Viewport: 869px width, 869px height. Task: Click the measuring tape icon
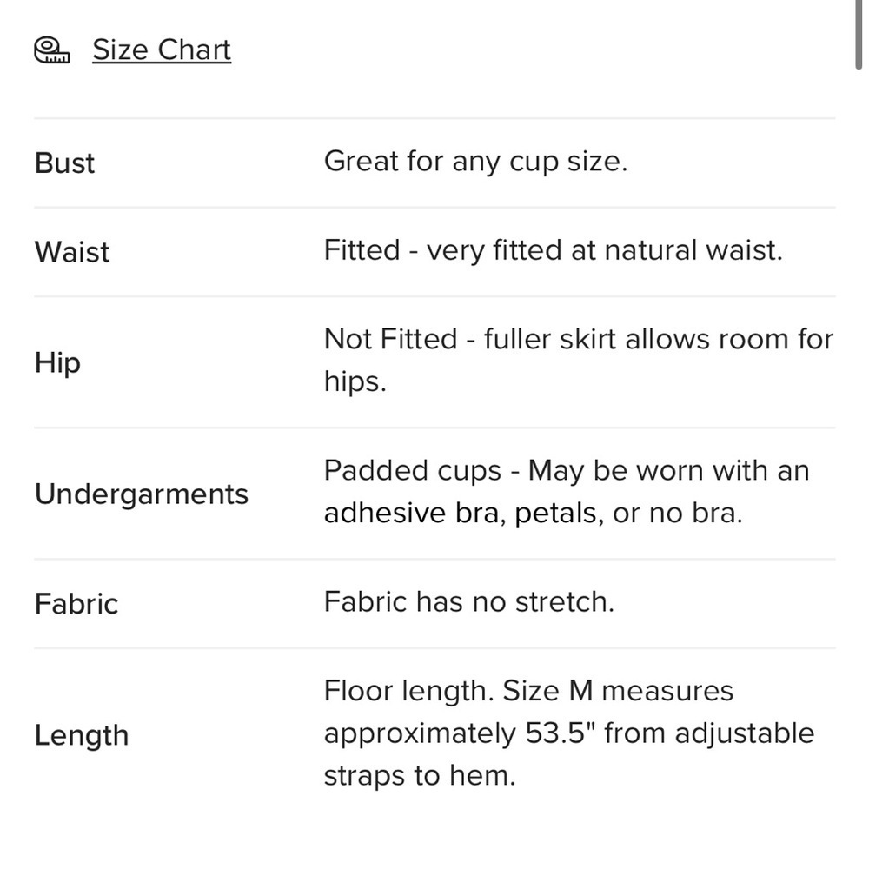point(51,50)
